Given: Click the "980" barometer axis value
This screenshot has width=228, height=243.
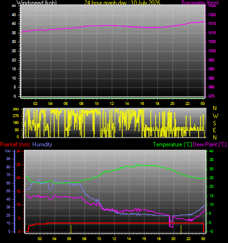Looking at the screenshot, I should 211,87.
